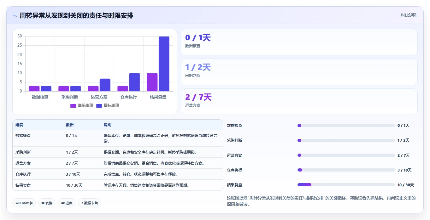Click the 结果复盘 progress bar

(x=346, y=185)
